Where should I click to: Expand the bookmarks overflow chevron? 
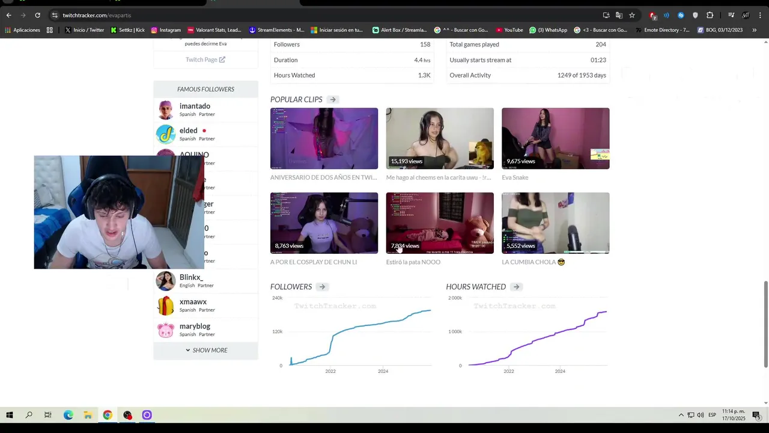(754, 30)
